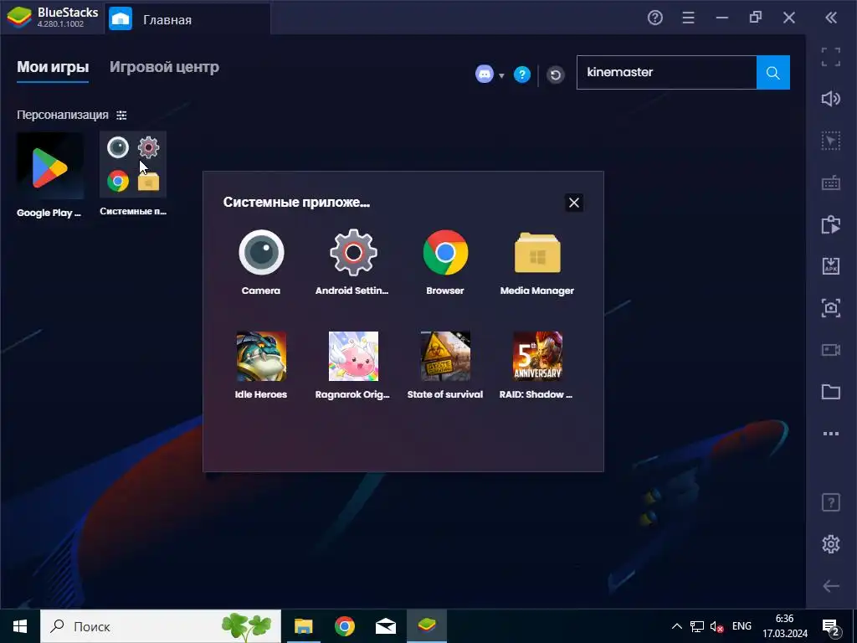Viewport: 857px width, 643px height.
Task: Click the Windows taskbar Поиск search box
Action: (x=161, y=626)
